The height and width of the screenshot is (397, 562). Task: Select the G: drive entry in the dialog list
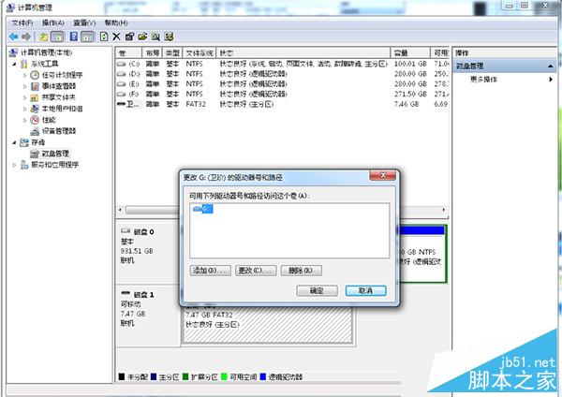click(203, 209)
